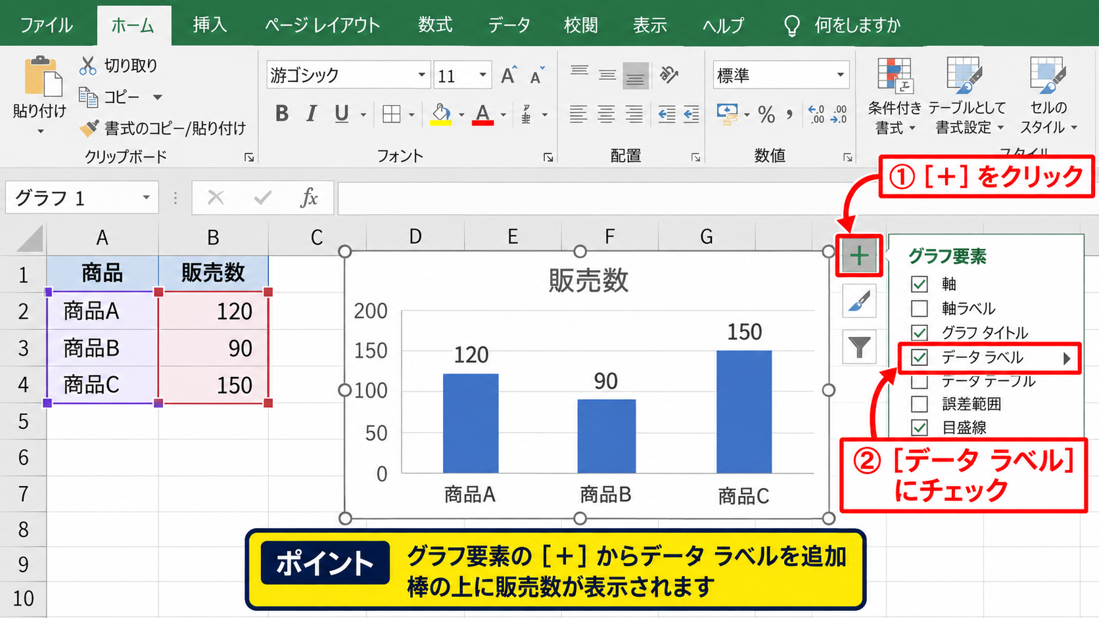Image resolution: width=1099 pixels, height=618 pixels.
Task: Expand the Name Box dropdown arrow
Action: [x=147, y=198]
